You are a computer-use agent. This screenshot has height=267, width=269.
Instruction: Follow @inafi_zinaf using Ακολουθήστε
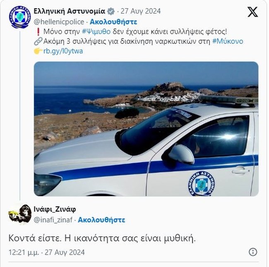(x=101, y=220)
